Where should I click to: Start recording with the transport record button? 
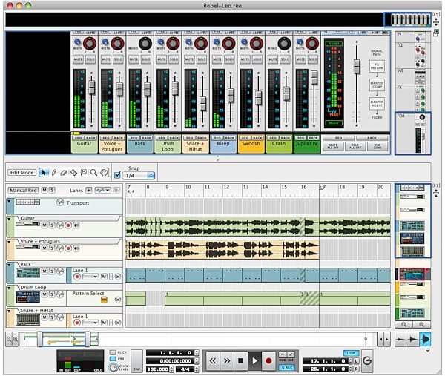coord(268,361)
